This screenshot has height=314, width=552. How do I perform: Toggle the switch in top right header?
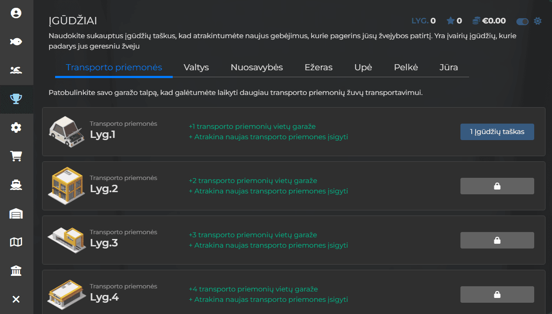click(x=522, y=21)
